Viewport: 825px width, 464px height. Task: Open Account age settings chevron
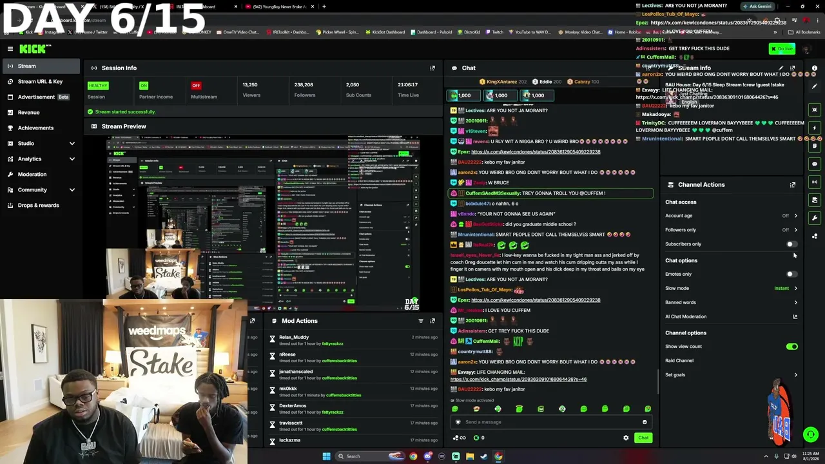point(795,216)
